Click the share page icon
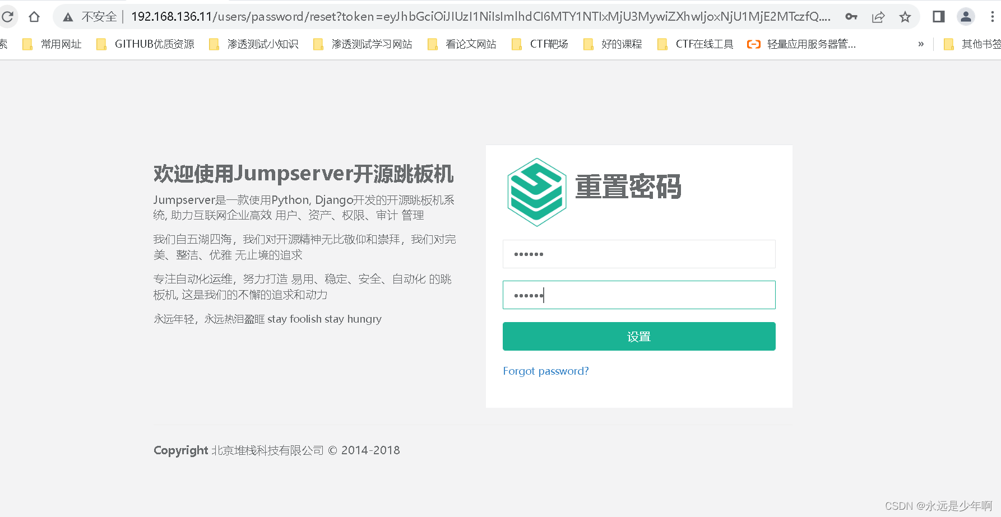 point(878,17)
